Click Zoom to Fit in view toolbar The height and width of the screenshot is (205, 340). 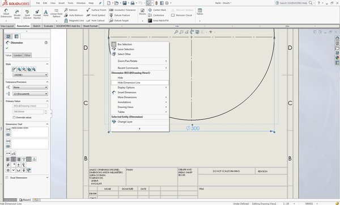point(176,32)
